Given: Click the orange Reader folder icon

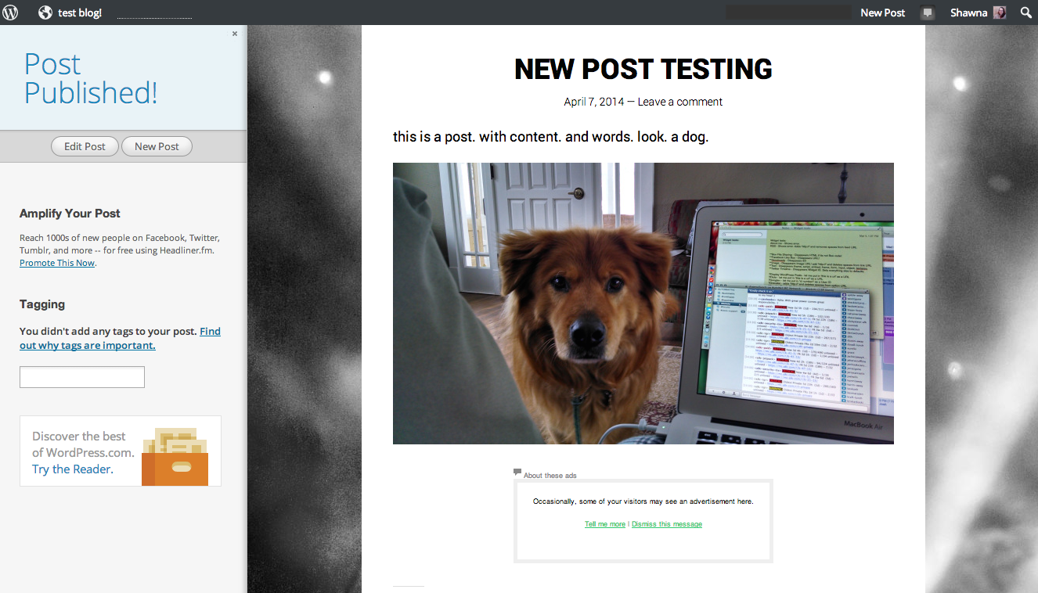Looking at the screenshot, I should point(175,457).
